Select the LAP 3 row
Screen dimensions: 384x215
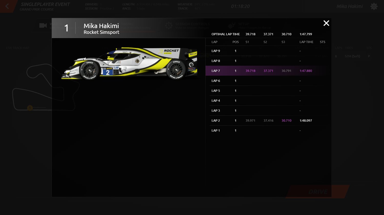click(268, 110)
